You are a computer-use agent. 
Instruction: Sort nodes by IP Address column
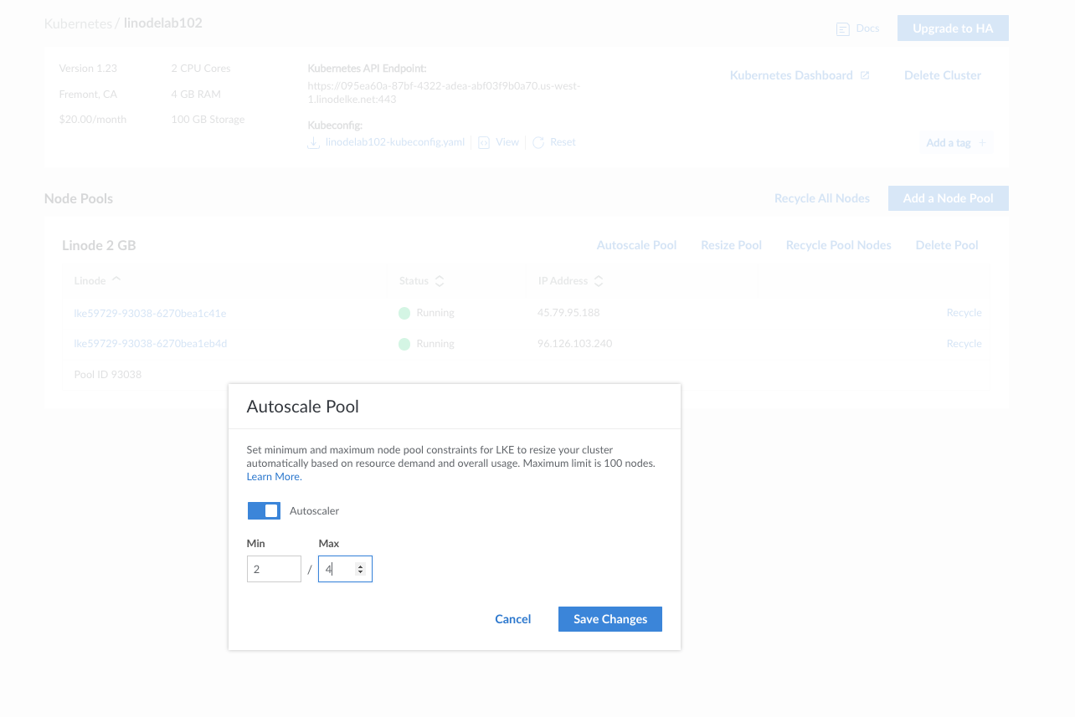pos(599,281)
